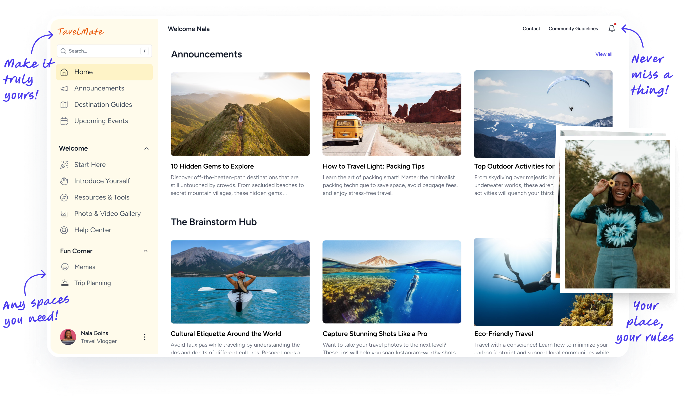Click the Upcoming Events calendar icon
The image size is (686, 400).
click(x=64, y=121)
